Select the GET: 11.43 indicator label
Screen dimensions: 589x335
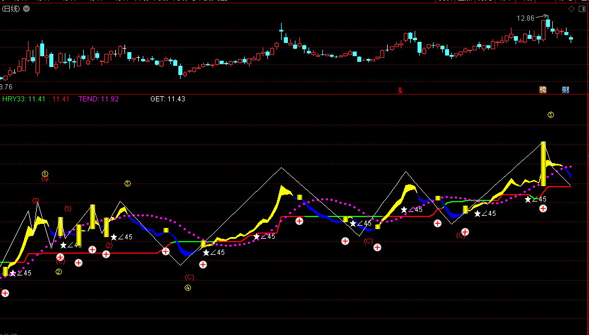(167, 99)
